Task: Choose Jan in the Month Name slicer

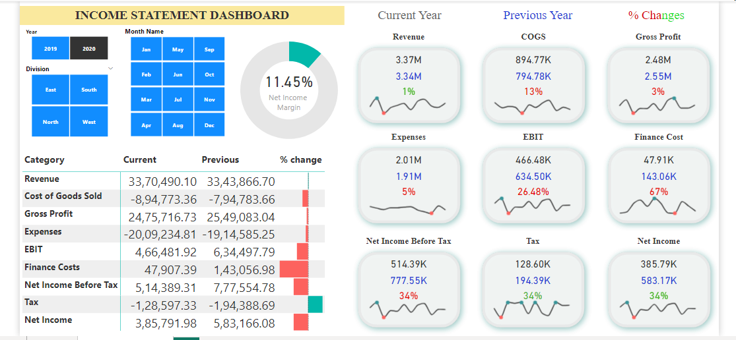Action: click(x=147, y=49)
